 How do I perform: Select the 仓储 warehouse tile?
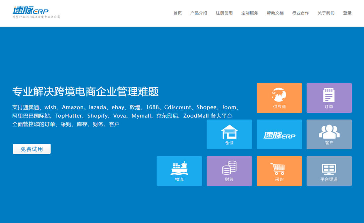[x=229, y=134]
